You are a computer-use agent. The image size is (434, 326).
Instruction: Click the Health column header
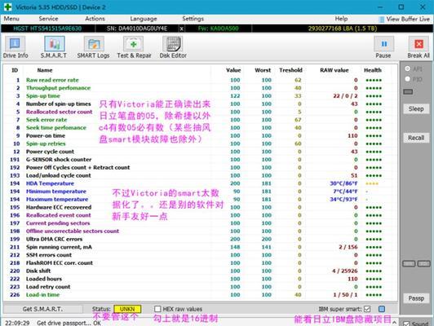coord(373,70)
